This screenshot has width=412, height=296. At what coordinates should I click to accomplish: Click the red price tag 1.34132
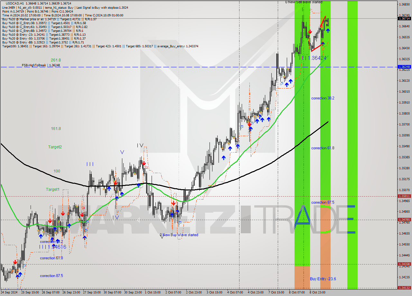click(x=404, y=288)
